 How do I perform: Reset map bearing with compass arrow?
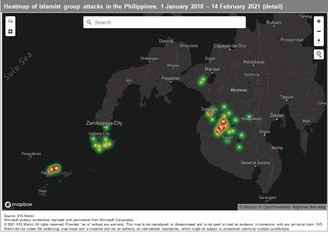[x=319, y=41]
